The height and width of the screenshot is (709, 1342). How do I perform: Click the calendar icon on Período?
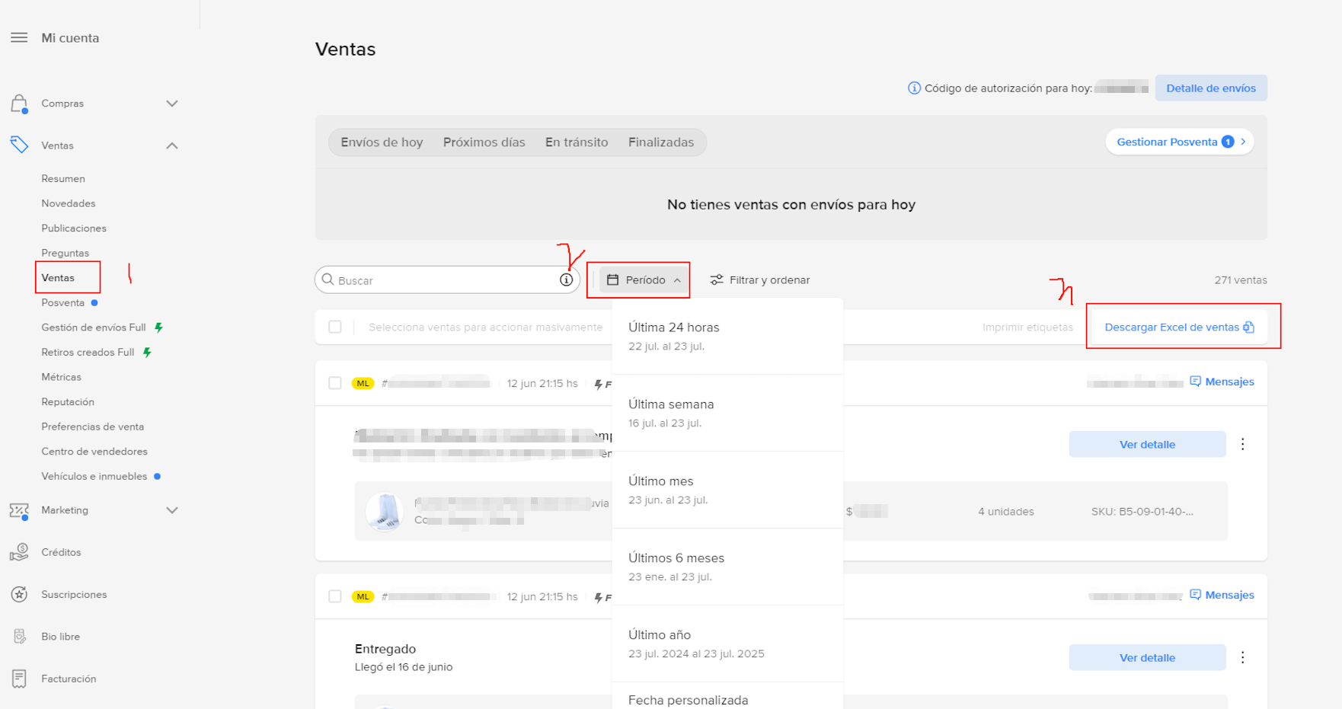tap(612, 280)
